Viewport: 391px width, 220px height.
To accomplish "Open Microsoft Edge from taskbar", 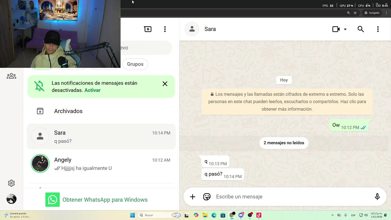I will point(214,215).
